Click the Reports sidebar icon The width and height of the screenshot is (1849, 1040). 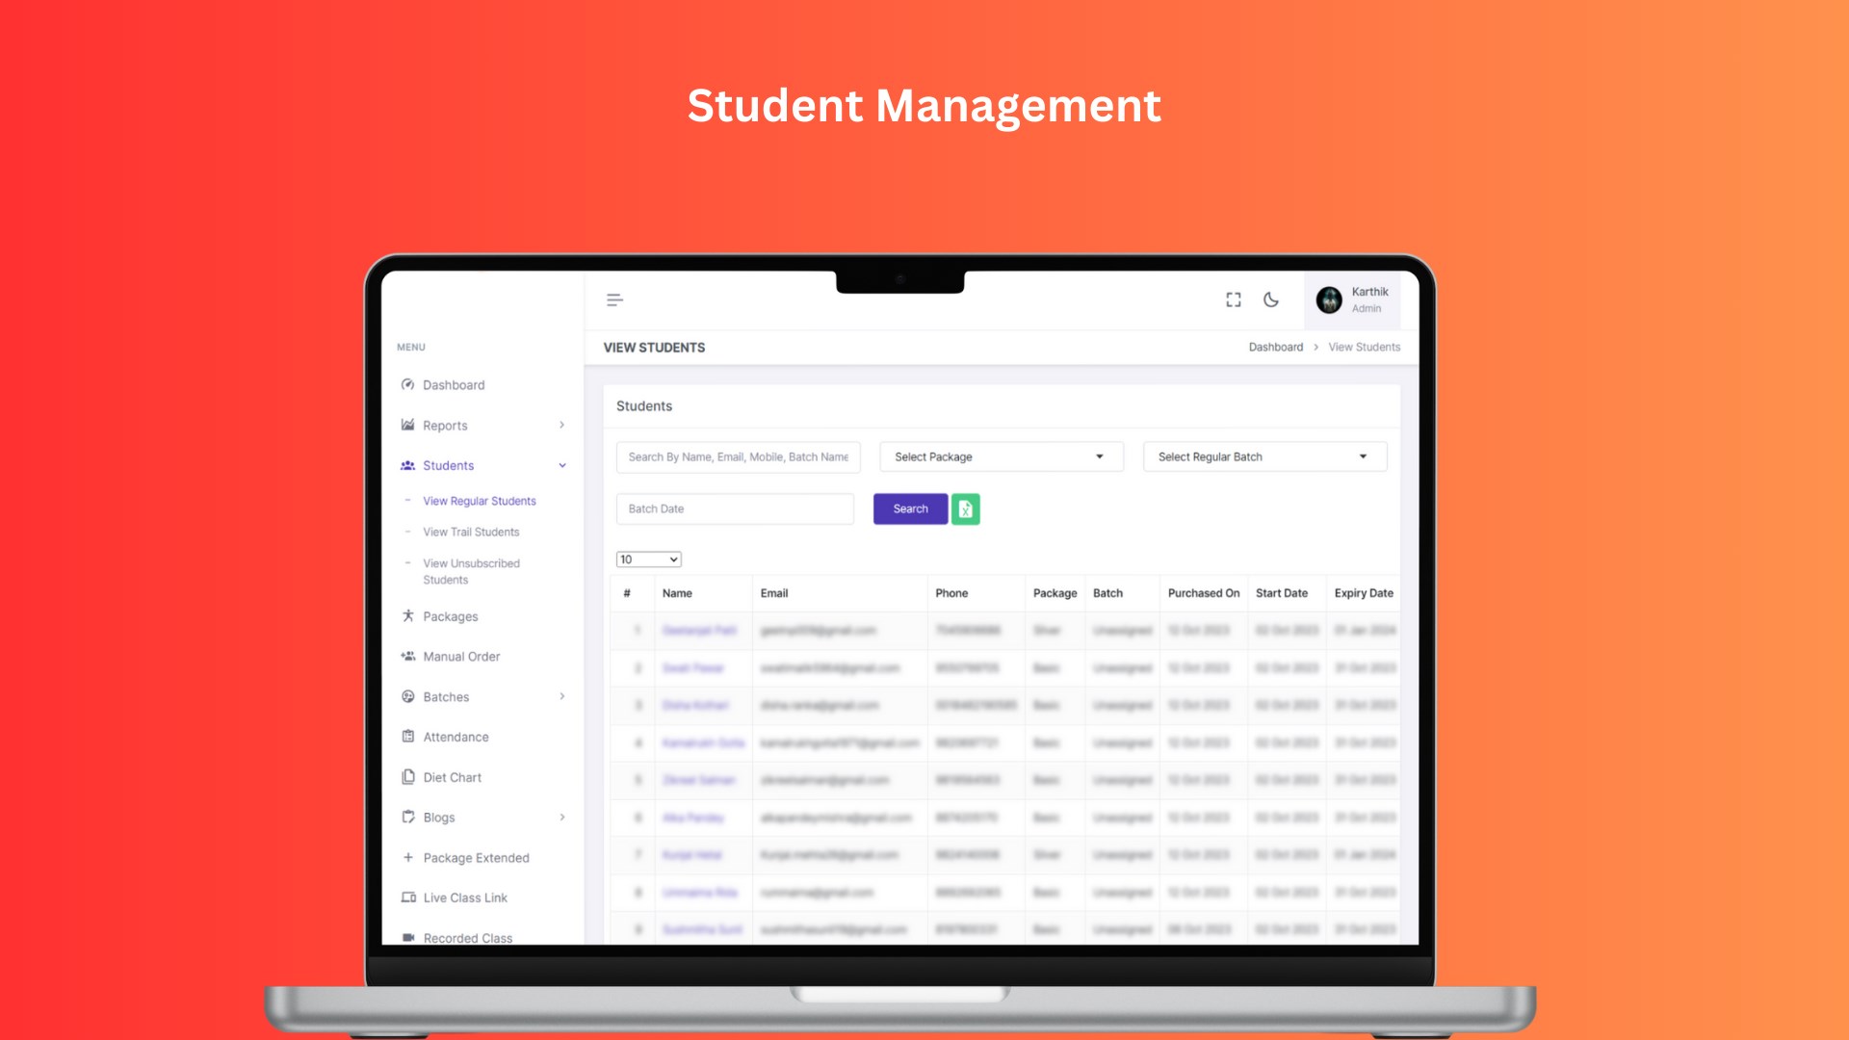[x=409, y=424]
